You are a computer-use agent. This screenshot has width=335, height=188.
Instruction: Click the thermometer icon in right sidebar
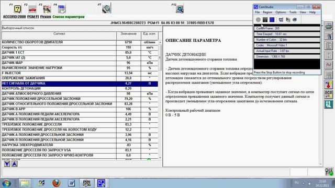(328, 85)
